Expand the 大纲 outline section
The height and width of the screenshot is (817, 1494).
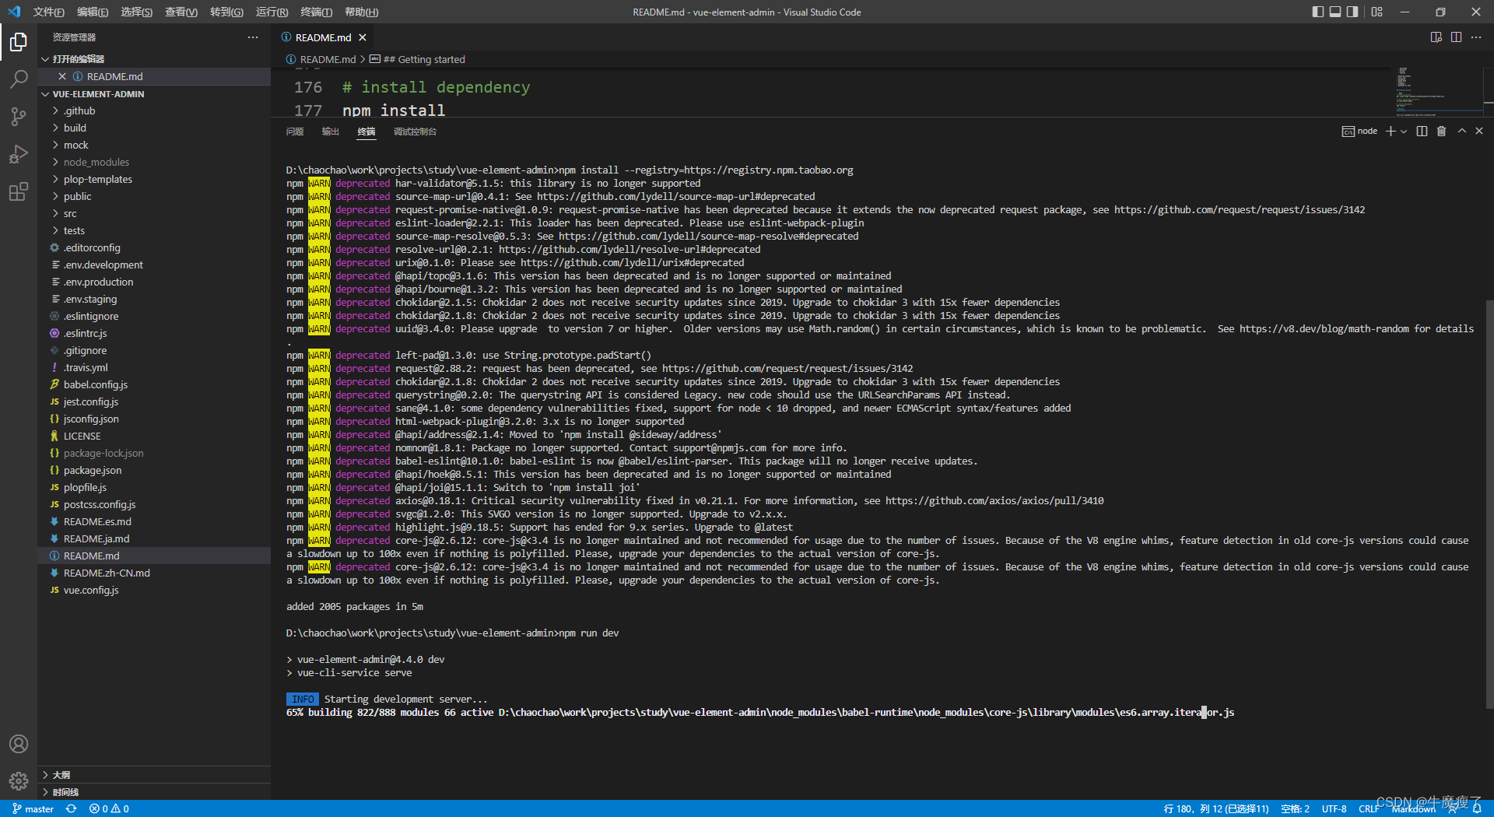pos(154,775)
